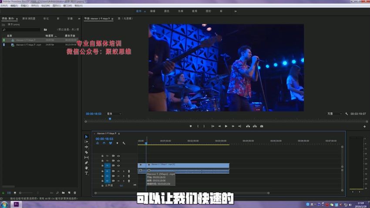Play the Program monitor
The image size is (370, 208).
(226, 126)
